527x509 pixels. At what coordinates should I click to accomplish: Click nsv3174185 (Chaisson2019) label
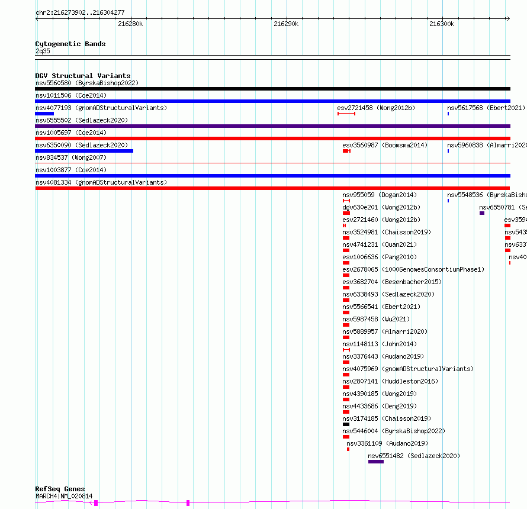387,418
